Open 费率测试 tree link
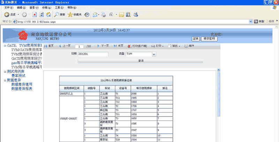This screenshot has width=279, height=142. click(18, 76)
